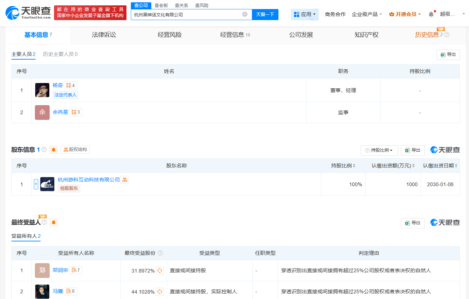The image size is (469, 299).
Task: Open the notification bell in the top bar
Action: click(x=431, y=14)
